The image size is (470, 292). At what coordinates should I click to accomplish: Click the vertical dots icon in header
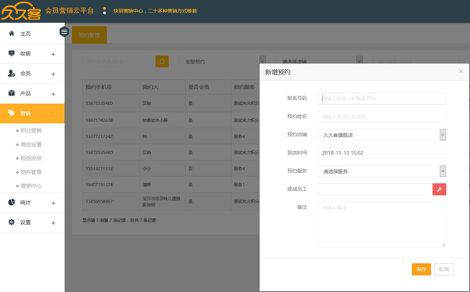coord(104,11)
